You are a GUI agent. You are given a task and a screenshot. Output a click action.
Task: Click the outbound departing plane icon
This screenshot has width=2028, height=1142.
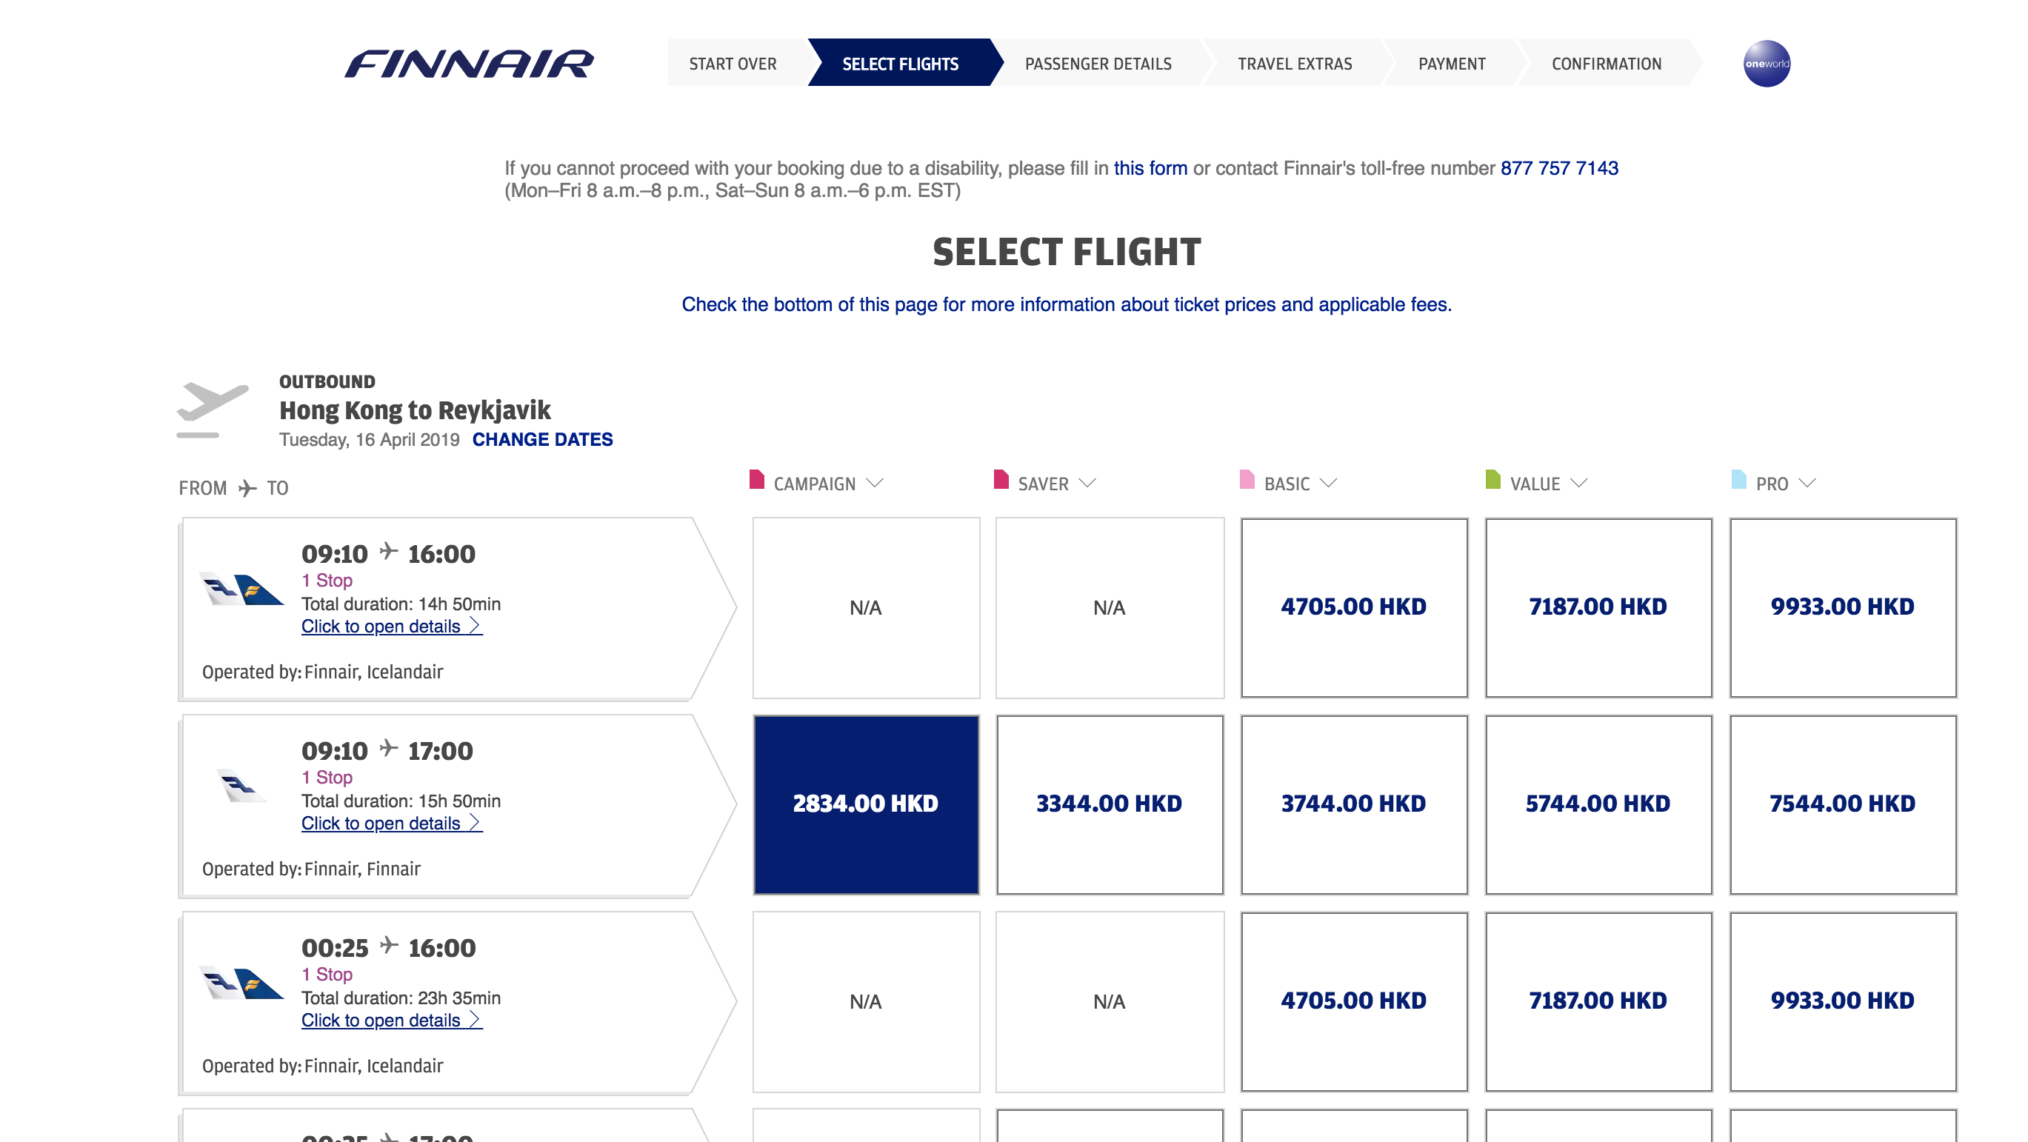tap(212, 409)
